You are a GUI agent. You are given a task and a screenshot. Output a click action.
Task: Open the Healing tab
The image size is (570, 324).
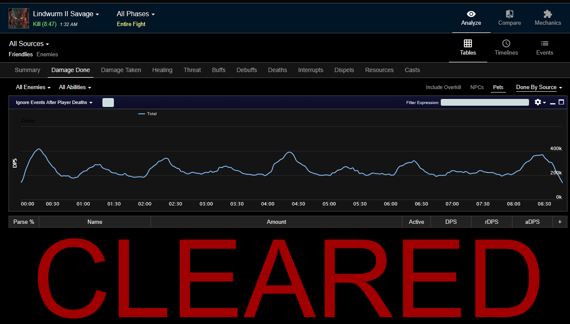(x=163, y=70)
